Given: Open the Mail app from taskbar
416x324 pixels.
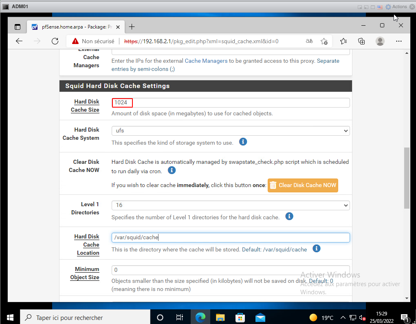Looking at the screenshot, I should (260, 317).
